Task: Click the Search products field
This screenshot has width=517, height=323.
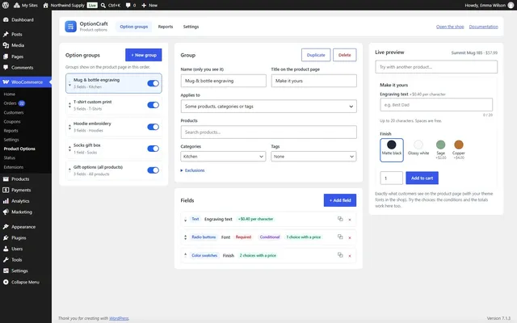Action: [x=268, y=132]
